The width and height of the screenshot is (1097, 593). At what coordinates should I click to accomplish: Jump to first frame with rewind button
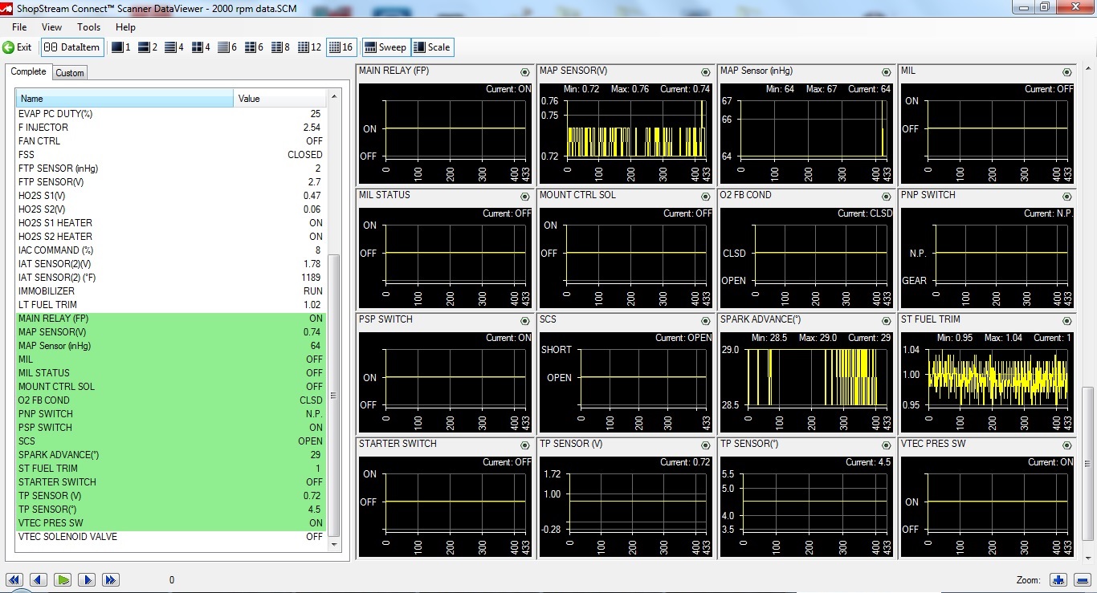14,579
